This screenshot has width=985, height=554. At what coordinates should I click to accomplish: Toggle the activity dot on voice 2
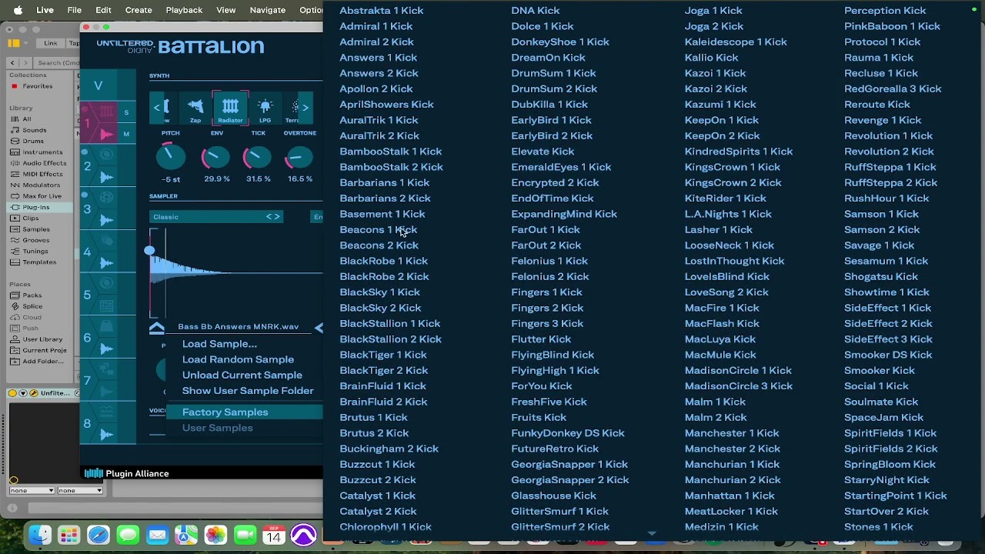click(x=85, y=152)
